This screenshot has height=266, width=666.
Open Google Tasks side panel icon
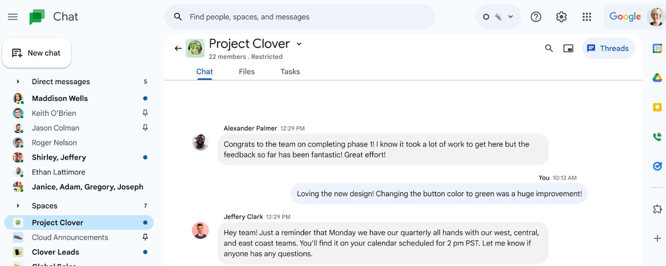(657, 166)
